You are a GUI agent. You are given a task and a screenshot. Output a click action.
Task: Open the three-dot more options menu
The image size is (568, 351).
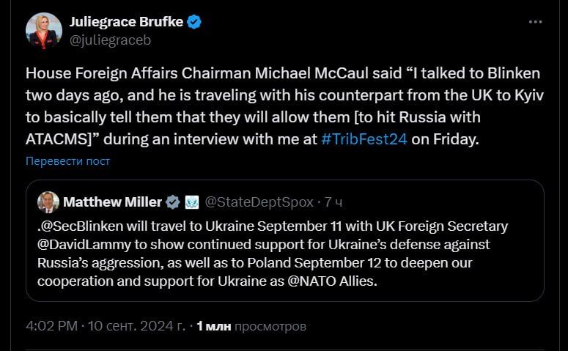[536, 23]
